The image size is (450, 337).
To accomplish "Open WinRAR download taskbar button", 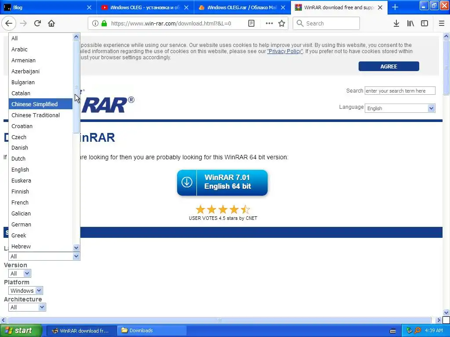I will [81, 331].
